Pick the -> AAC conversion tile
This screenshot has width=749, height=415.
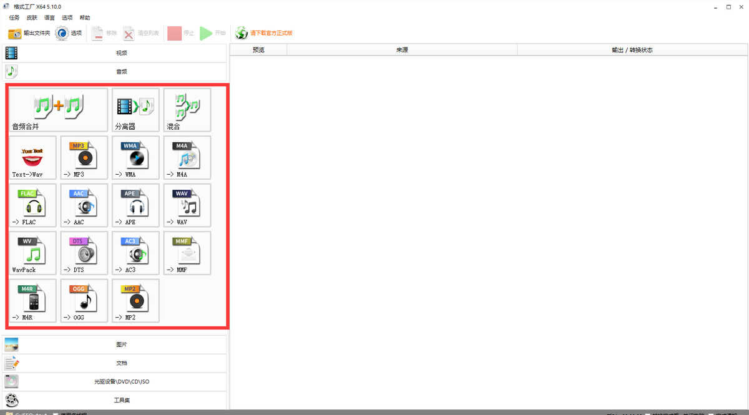coord(84,205)
